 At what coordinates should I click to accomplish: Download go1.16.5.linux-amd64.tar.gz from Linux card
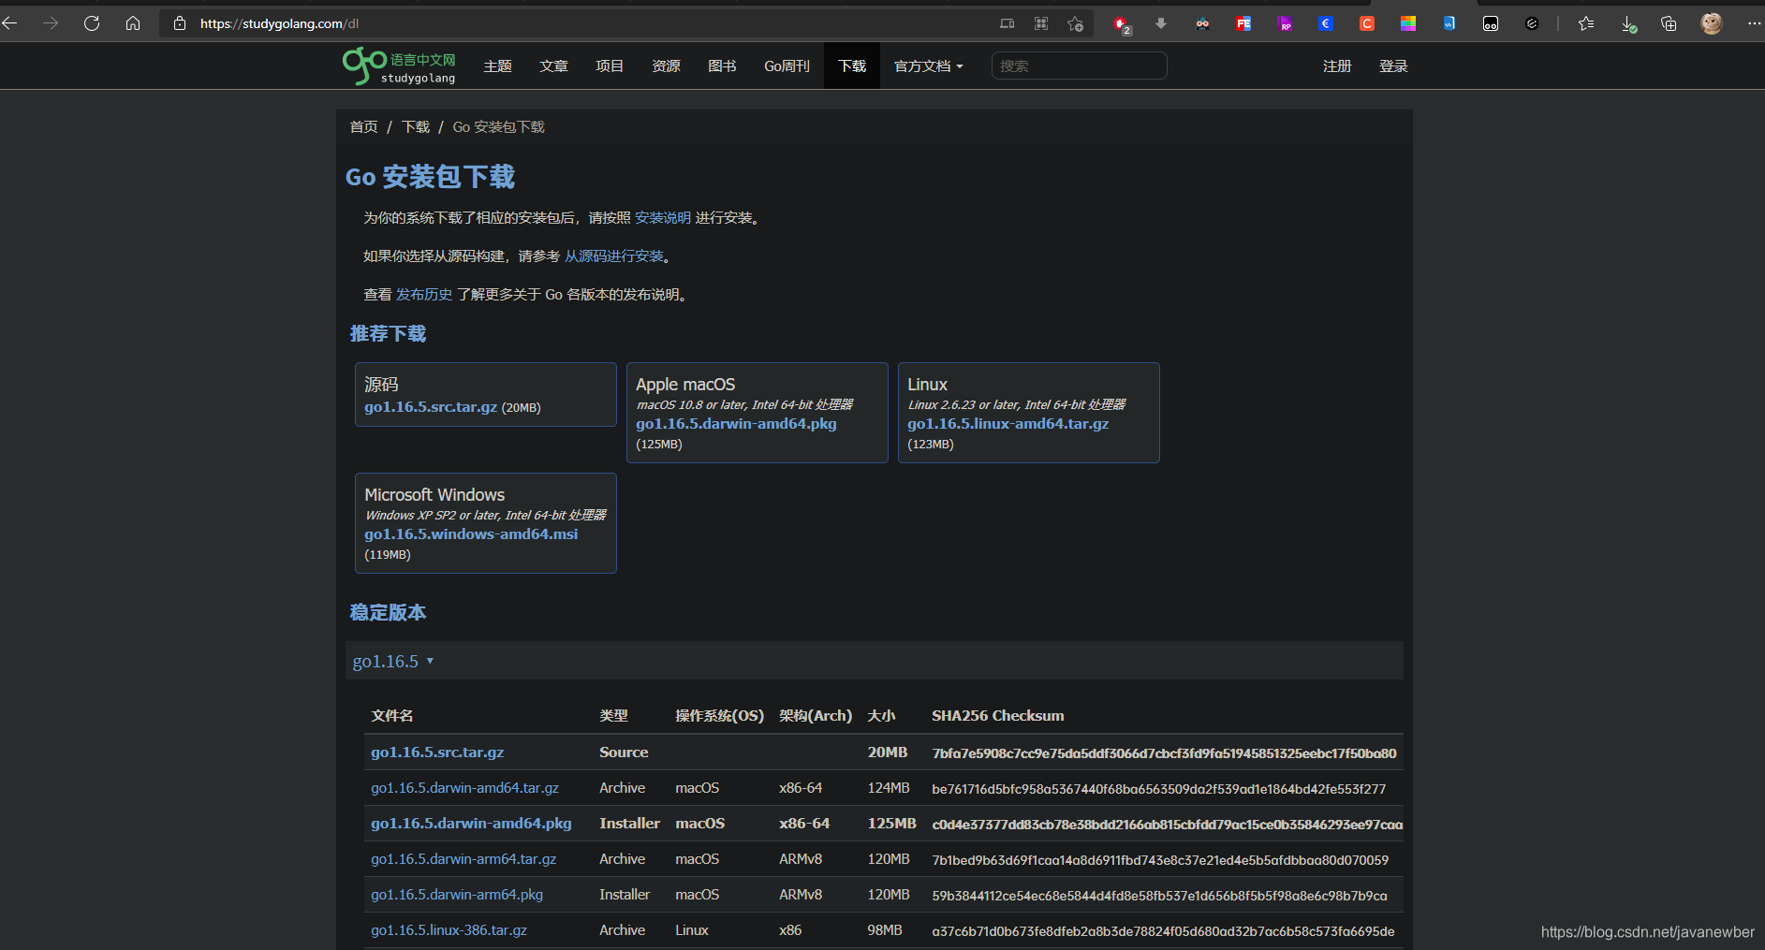[x=1008, y=424]
